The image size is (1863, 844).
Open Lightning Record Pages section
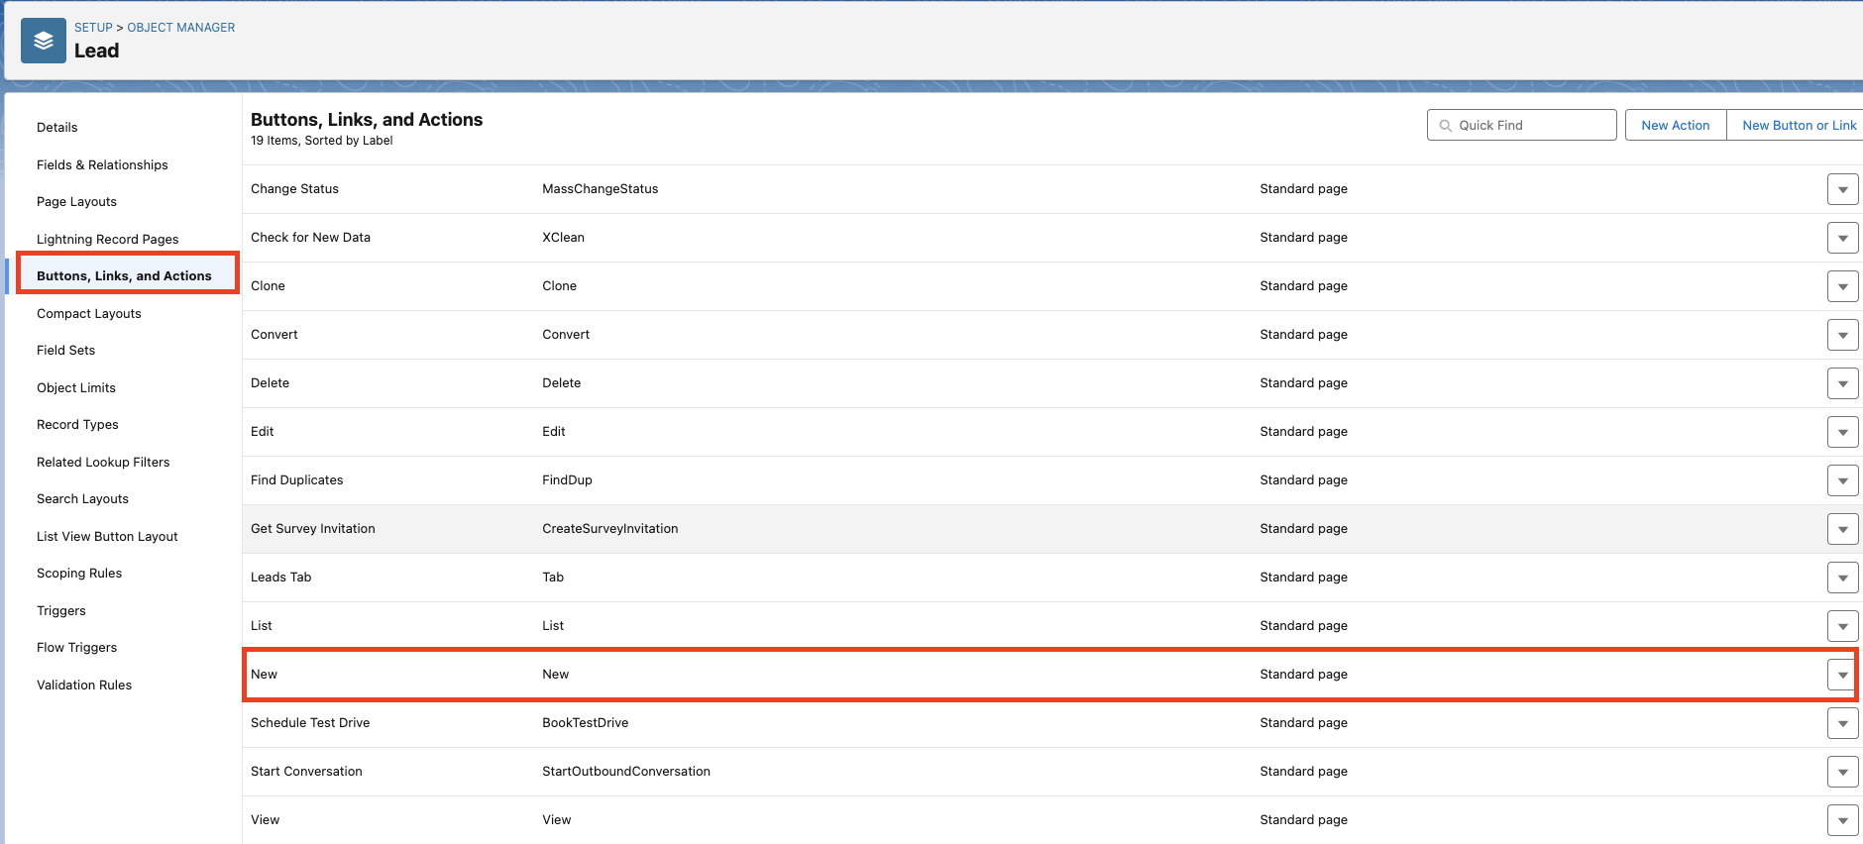pyautogui.click(x=107, y=239)
